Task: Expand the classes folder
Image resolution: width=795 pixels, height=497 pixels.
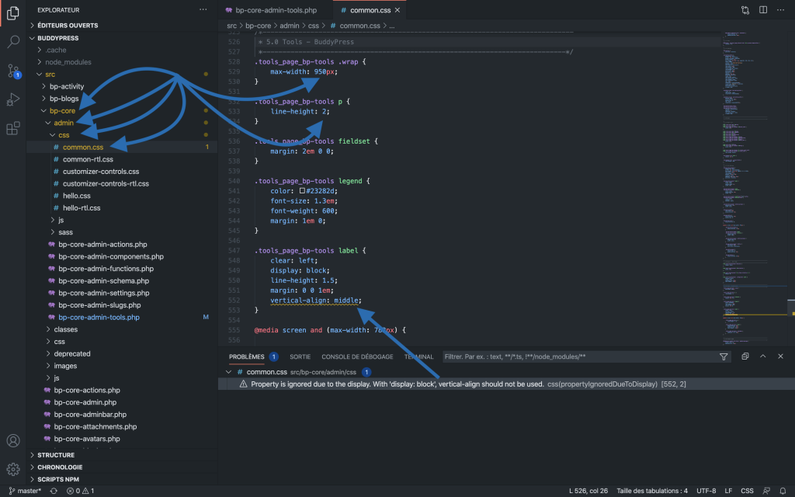Action: 65,329
